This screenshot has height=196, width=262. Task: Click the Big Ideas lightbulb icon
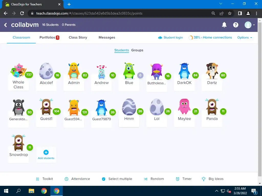[x=203, y=179]
